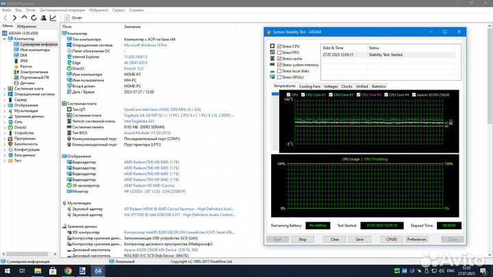Expand the Операционная система tree node
Viewport: 493px width, 277px height.
[4, 94]
